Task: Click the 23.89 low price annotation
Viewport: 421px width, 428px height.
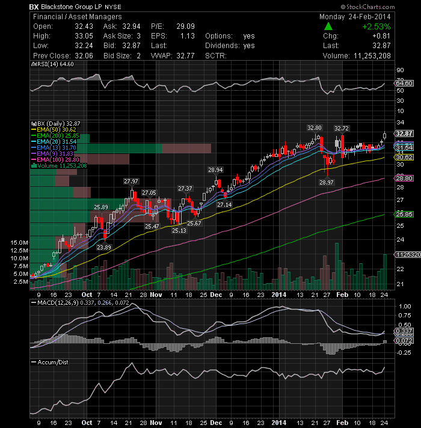Action: [104, 247]
